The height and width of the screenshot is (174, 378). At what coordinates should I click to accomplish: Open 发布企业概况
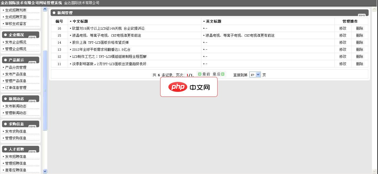16,42
